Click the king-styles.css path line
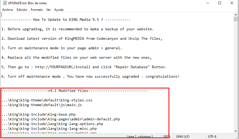This screenshot has height=139, width=239. coord(47,100)
